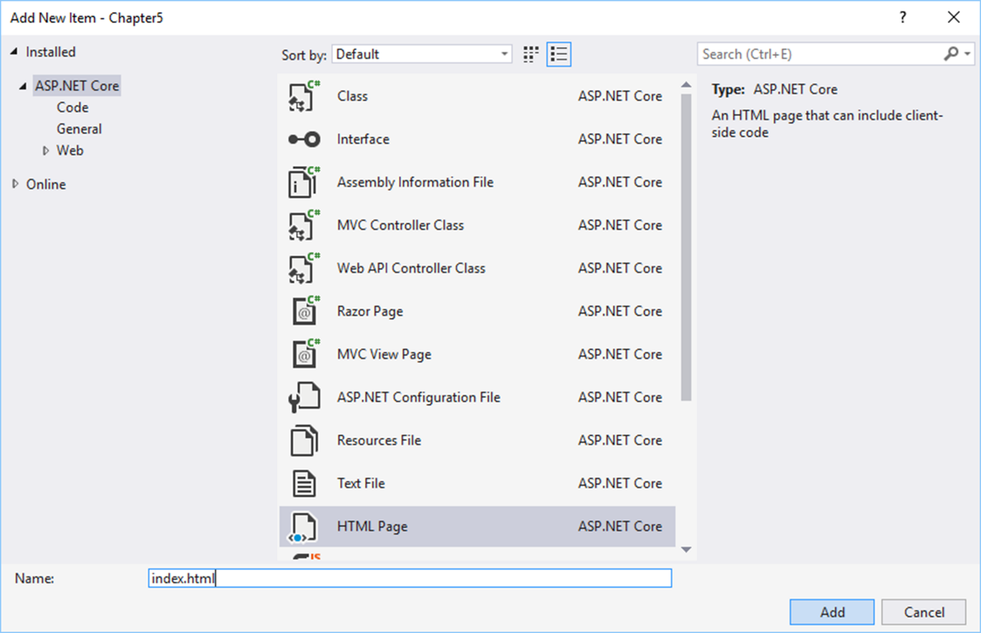Click the search magnifier icon
The image size is (981, 633).
pos(952,54)
